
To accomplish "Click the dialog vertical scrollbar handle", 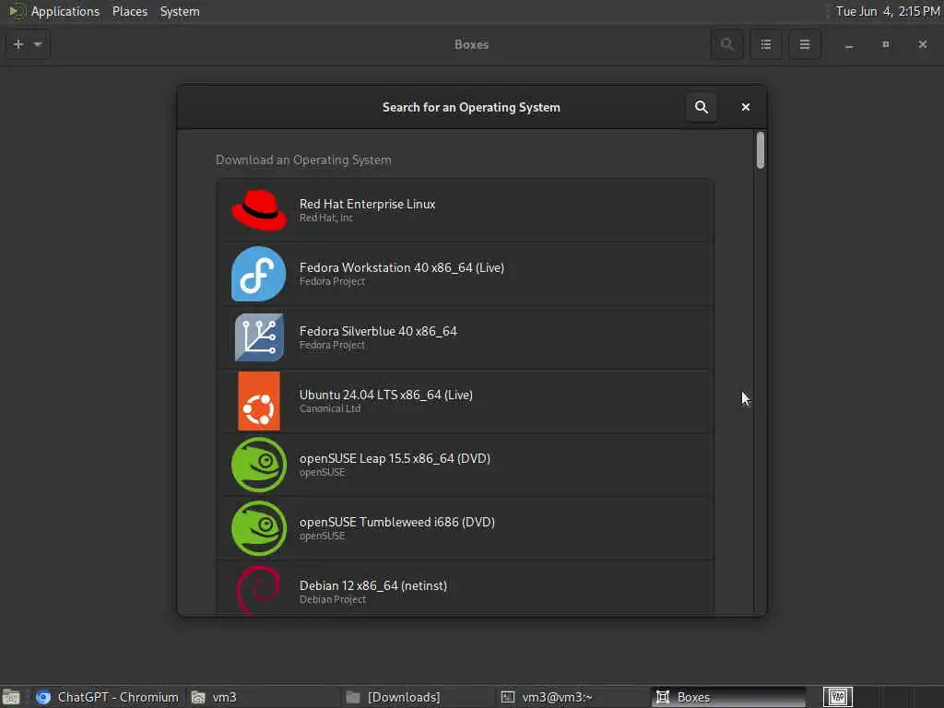I will pos(761,150).
